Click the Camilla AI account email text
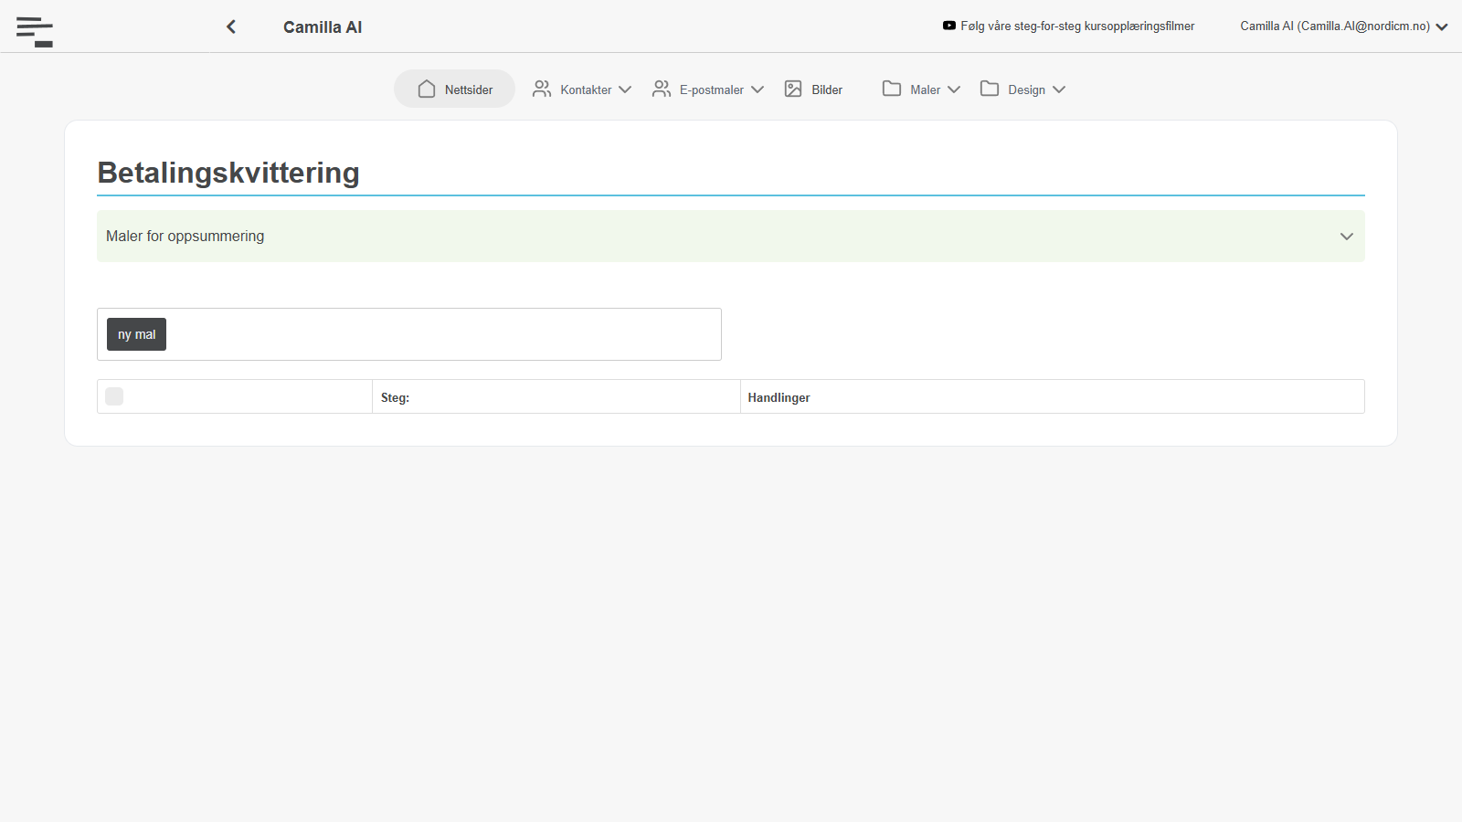This screenshot has height=822, width=1462. [1335, 26]
